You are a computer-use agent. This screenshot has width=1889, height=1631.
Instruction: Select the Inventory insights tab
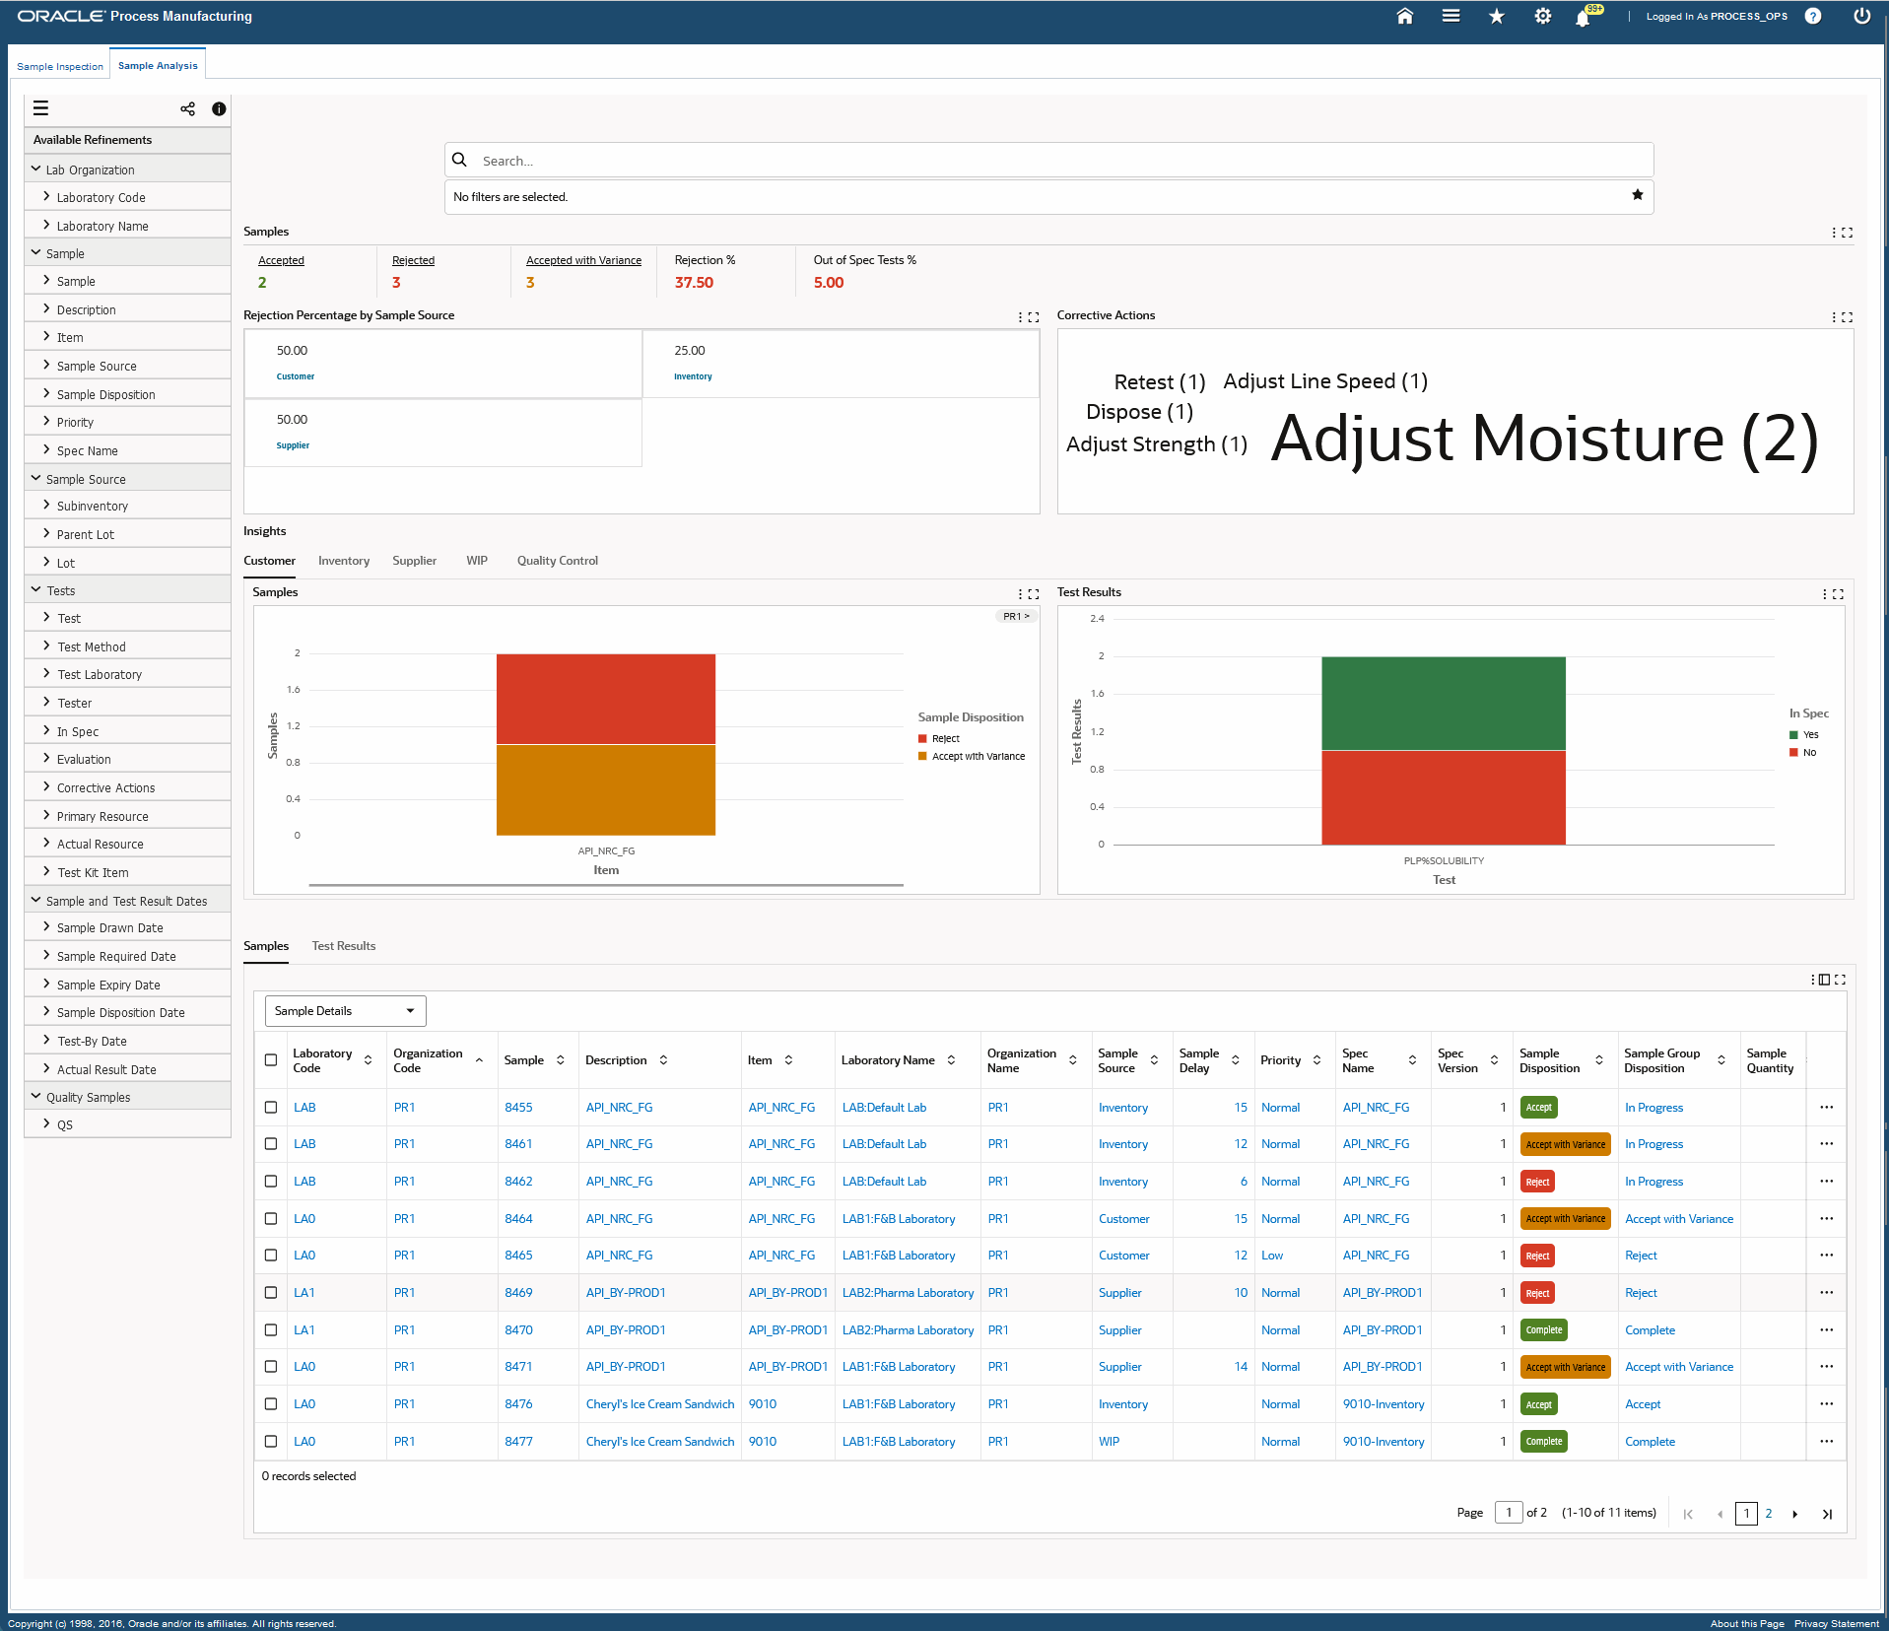(x=344, y=561)
